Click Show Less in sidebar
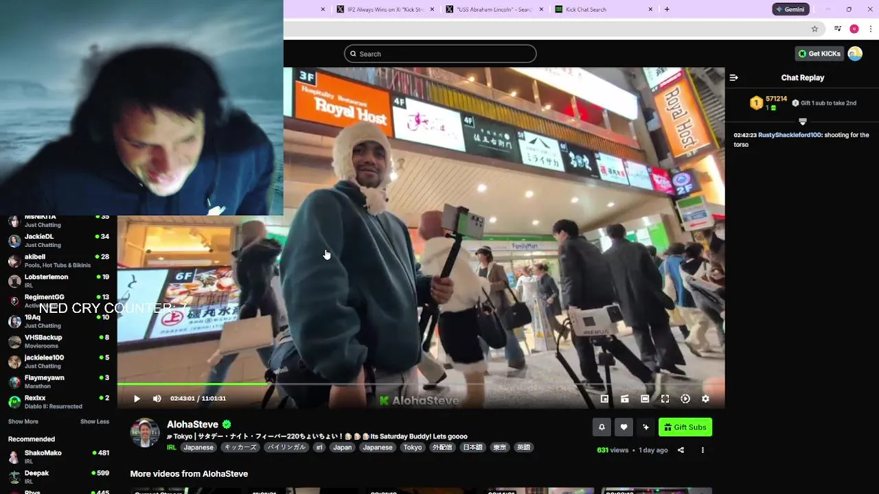The height and width of the screenshot is (494, 879). click(x=95, y=421)
